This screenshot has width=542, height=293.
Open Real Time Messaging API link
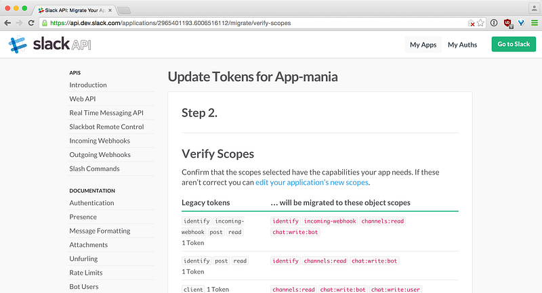(106, 113)
